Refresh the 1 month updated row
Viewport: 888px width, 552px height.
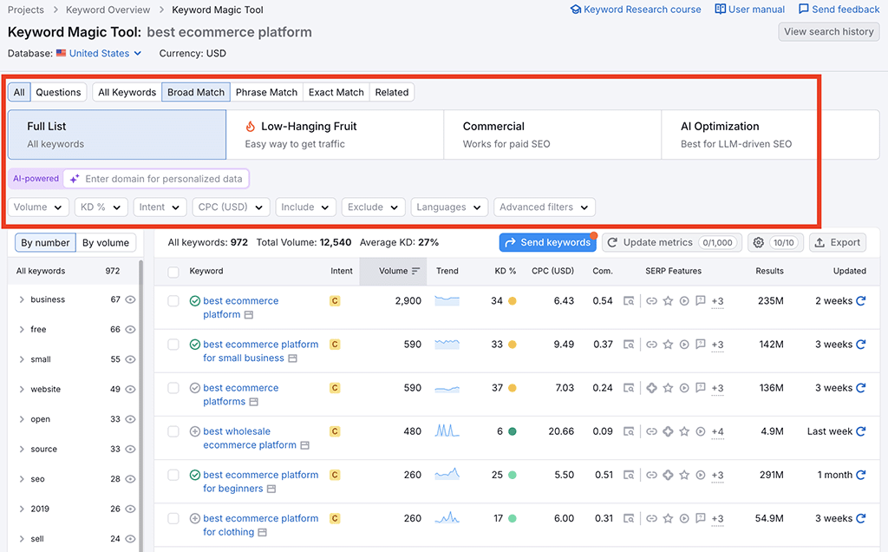tap(861, 475)
